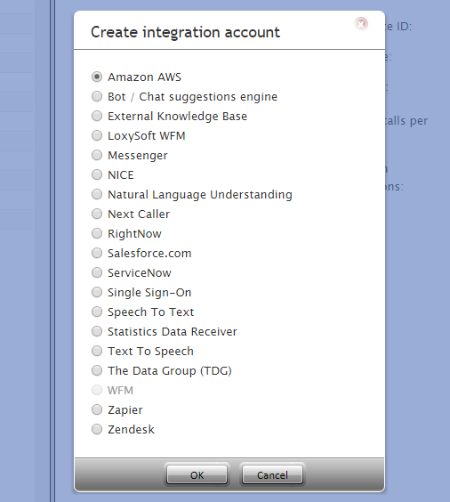Viewport: 450px width, 502px height.
Task: Select the Text To Speech radio button
Action: [97, 351]
